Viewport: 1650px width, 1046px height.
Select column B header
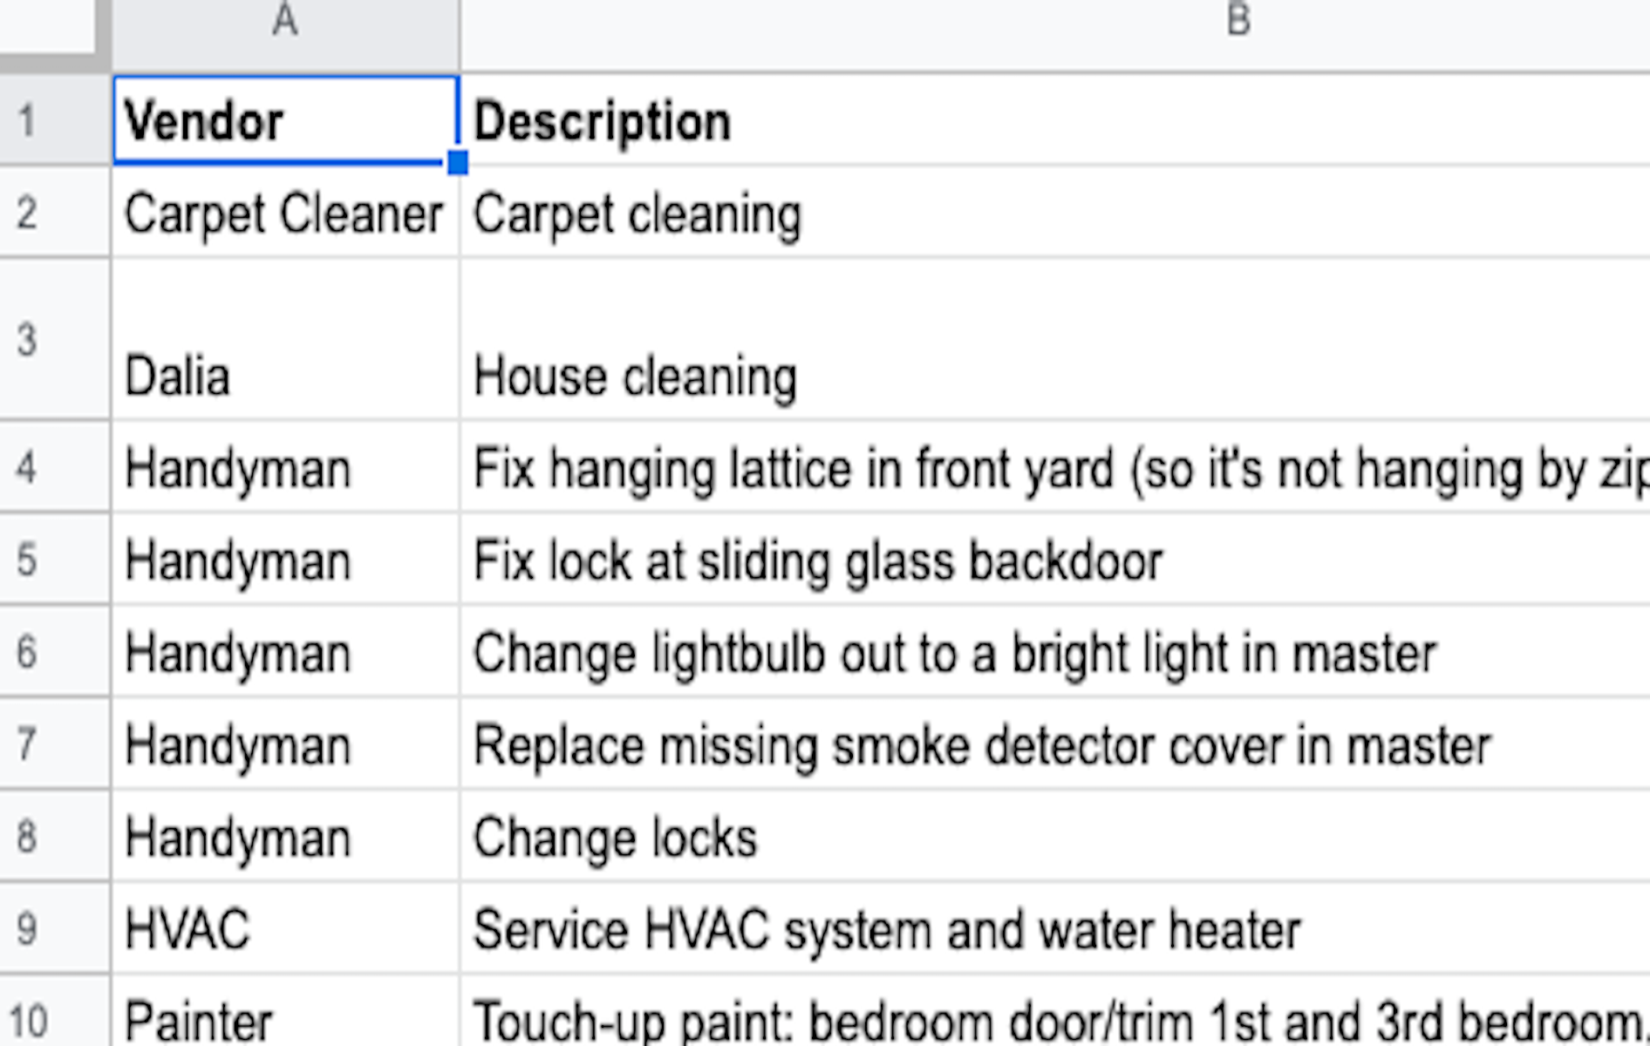1054,35
